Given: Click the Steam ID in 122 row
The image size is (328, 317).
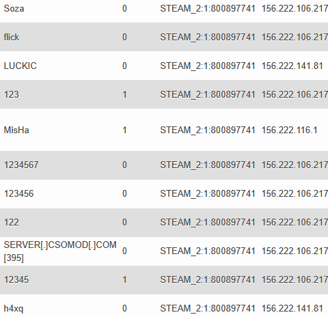Looking at the screenshot, I should (x=208, y=222).
